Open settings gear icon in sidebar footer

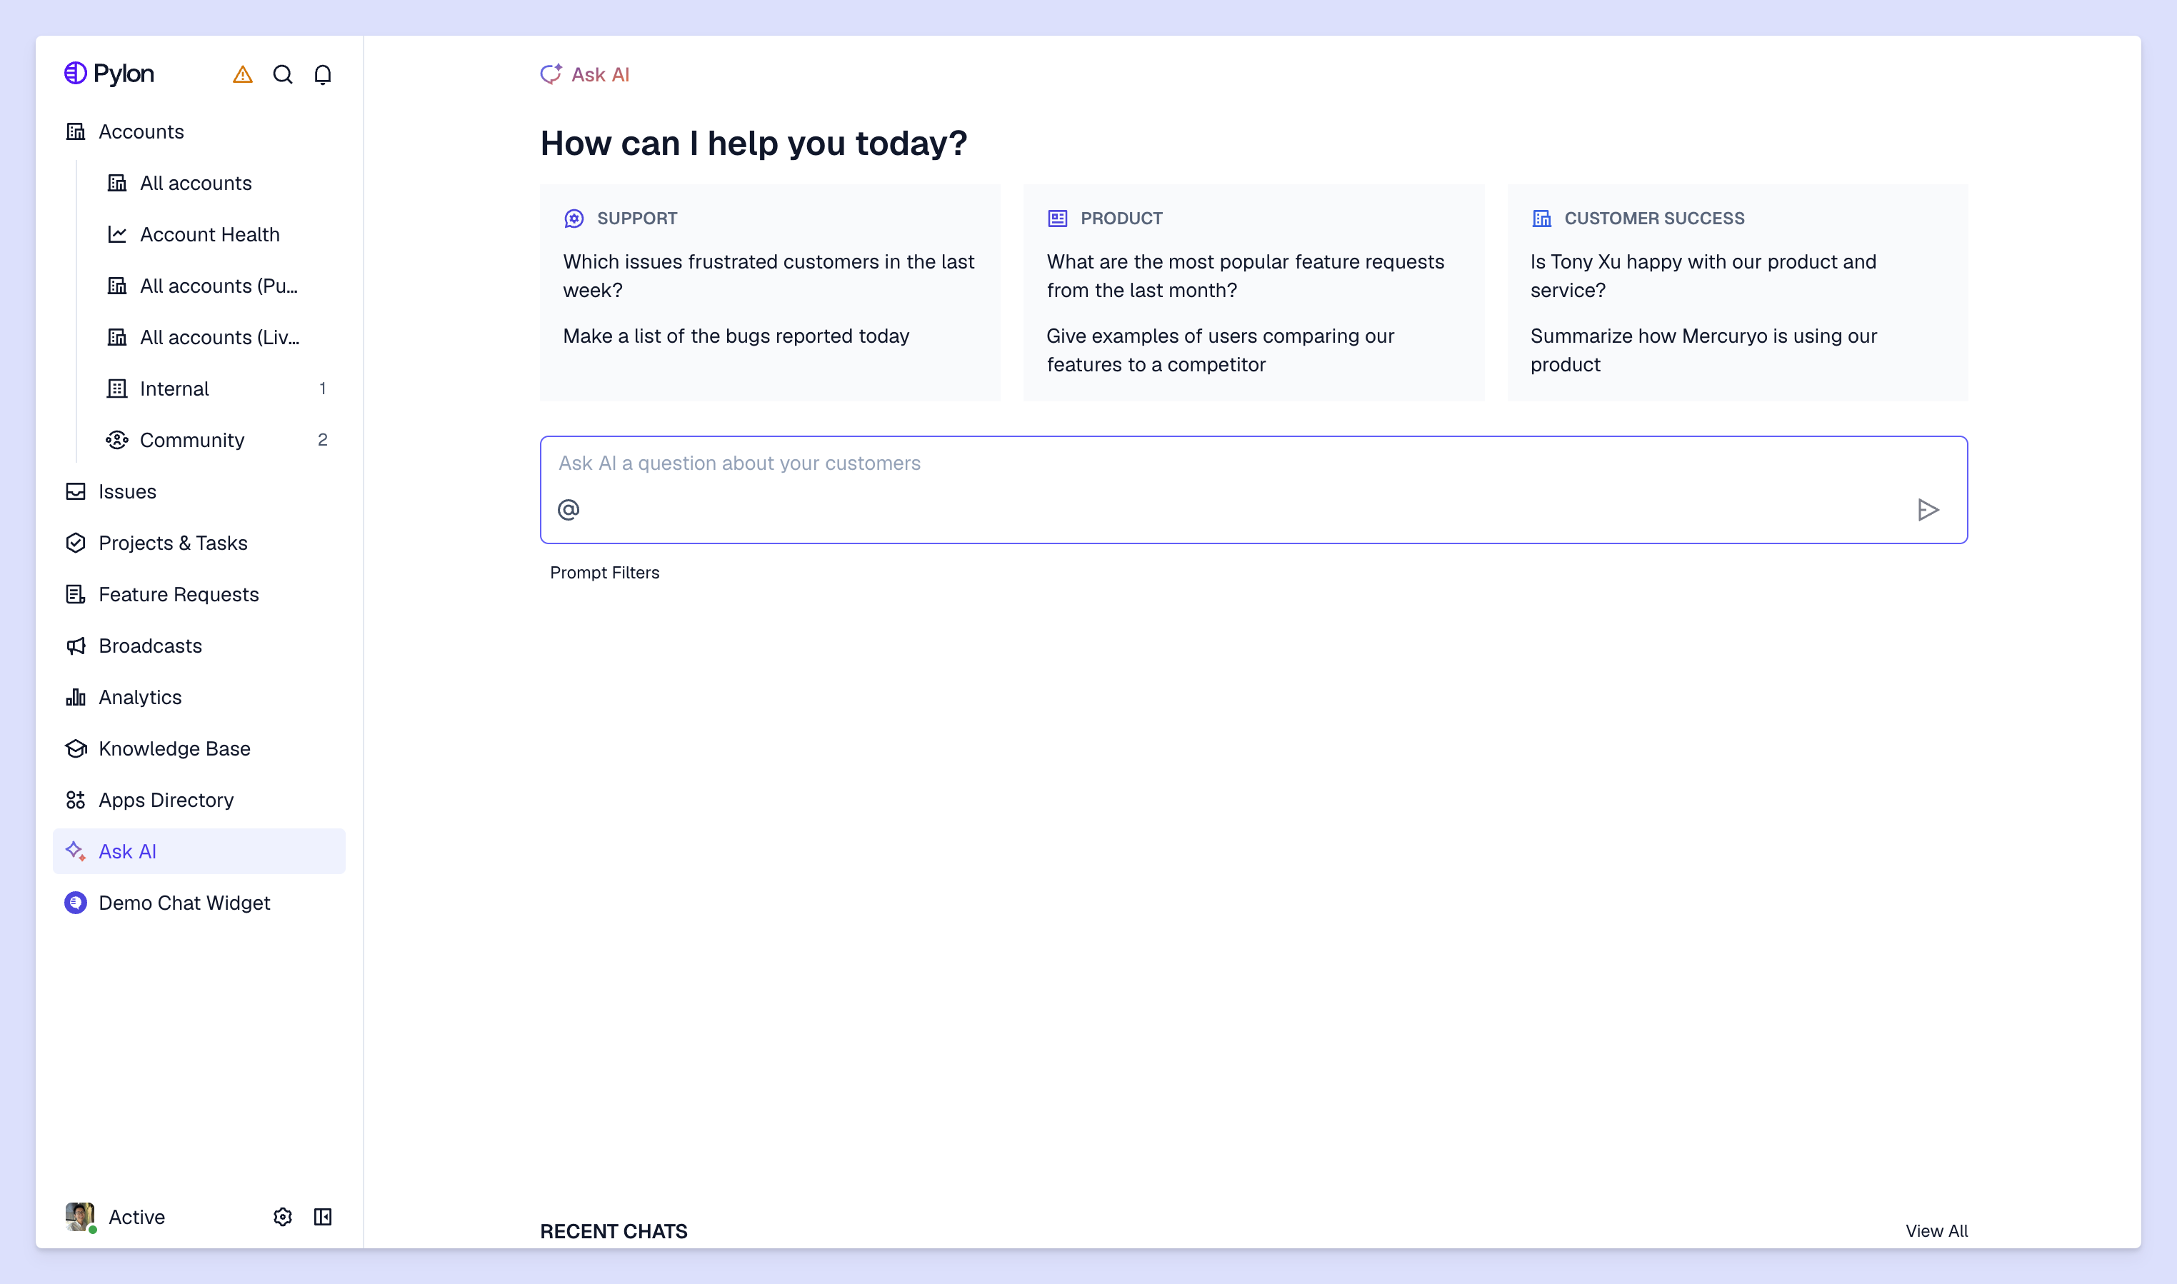(283, 1216)
